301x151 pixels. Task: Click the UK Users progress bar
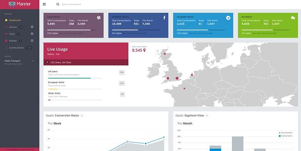[x=75, y=78]
